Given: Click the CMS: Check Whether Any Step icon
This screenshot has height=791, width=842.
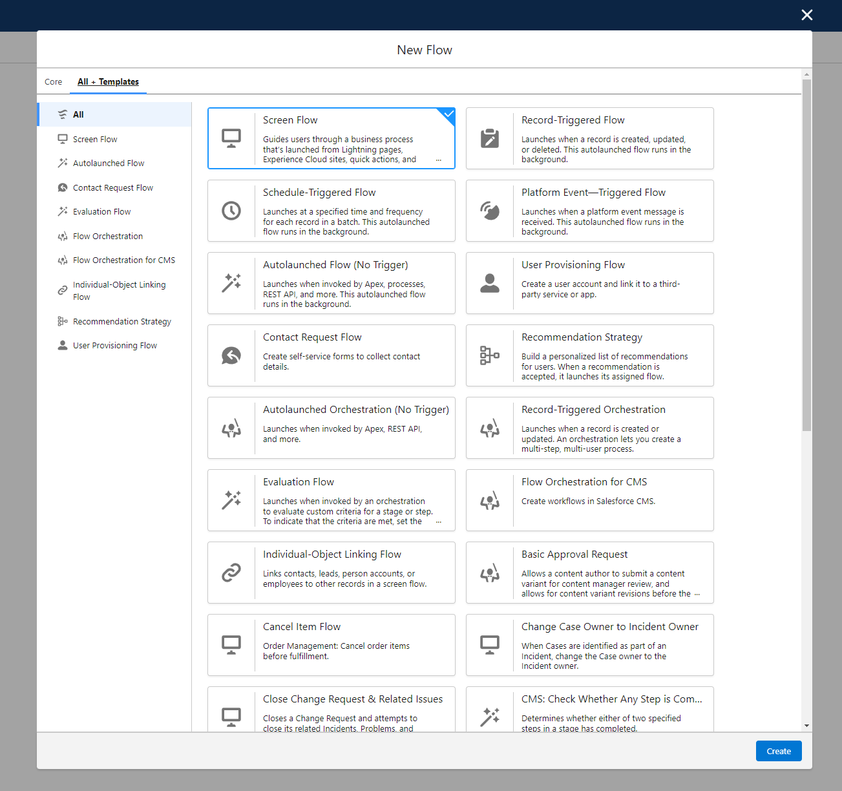Looking at the screenshot, I should point(490,717).
